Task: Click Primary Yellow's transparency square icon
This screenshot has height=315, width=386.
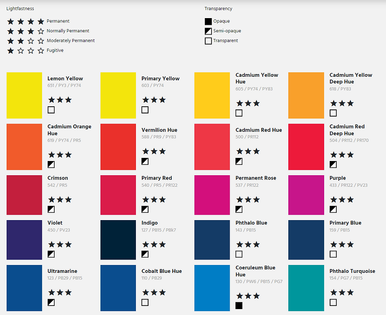Action: pyautogui.click(x=145, y=110)
